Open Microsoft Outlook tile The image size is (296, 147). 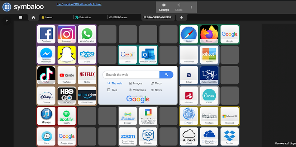pyautogui.click(x=148, y=55)
